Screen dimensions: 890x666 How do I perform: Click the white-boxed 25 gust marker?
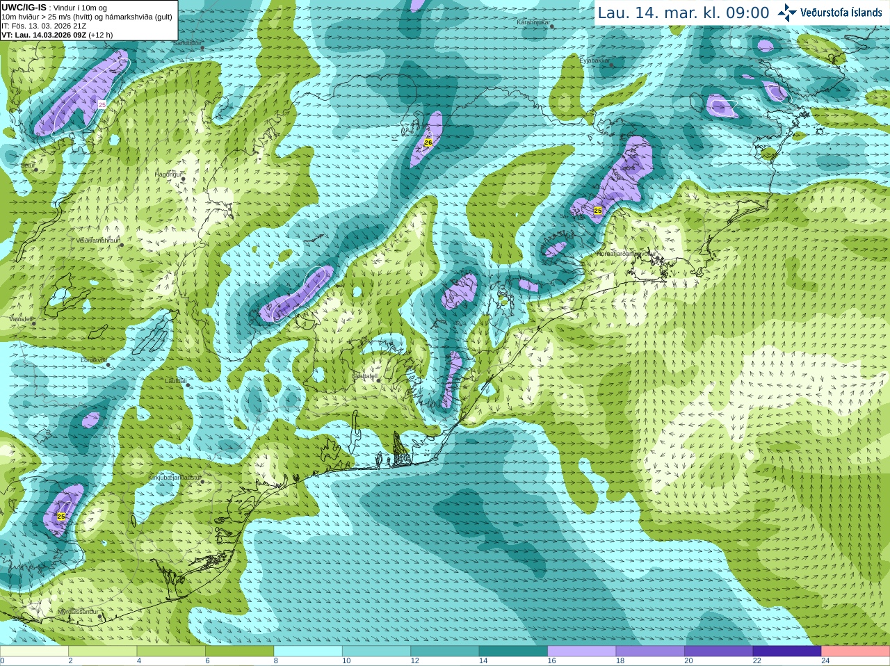pyautogui.click(x=102, y=104)
